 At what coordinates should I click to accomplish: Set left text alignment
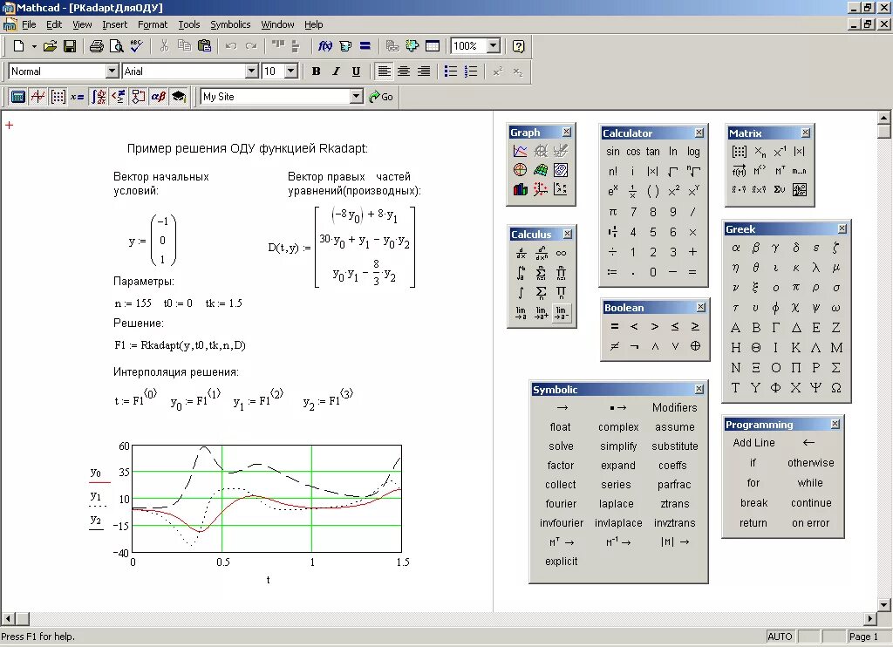coord(385,72)
